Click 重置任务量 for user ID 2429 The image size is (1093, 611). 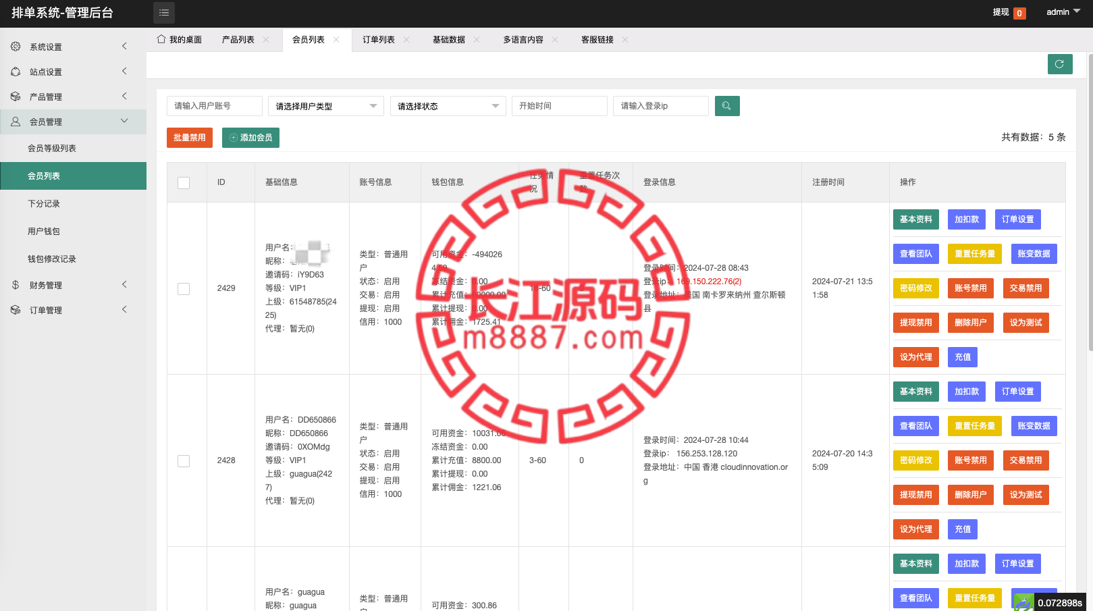pyautogui.click(x=975, y=254)
